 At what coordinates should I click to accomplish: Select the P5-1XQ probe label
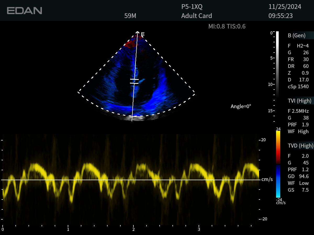tap(192, 7)
